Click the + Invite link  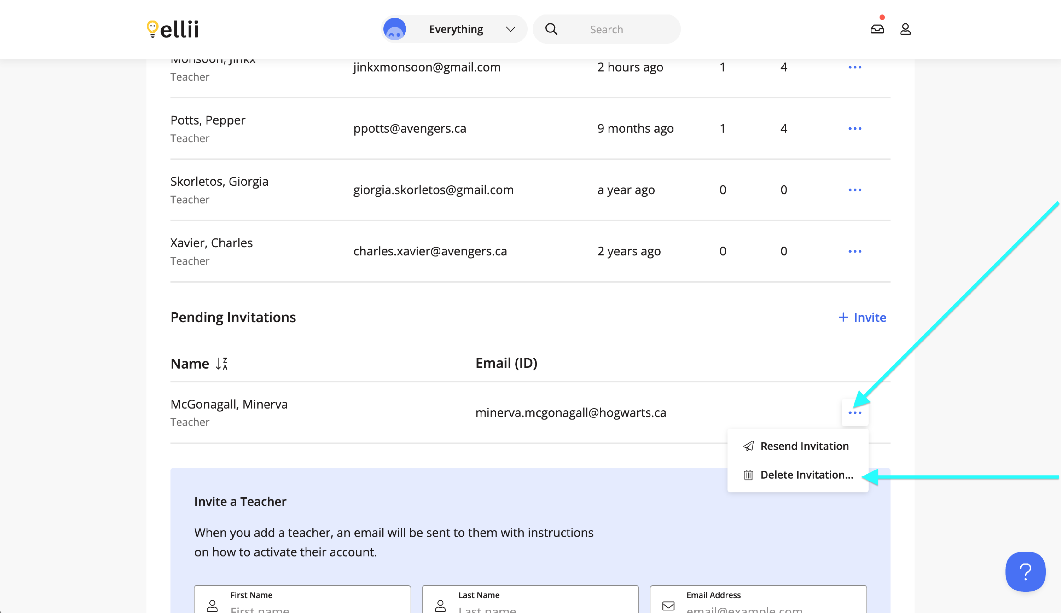[x=862, y=317]
